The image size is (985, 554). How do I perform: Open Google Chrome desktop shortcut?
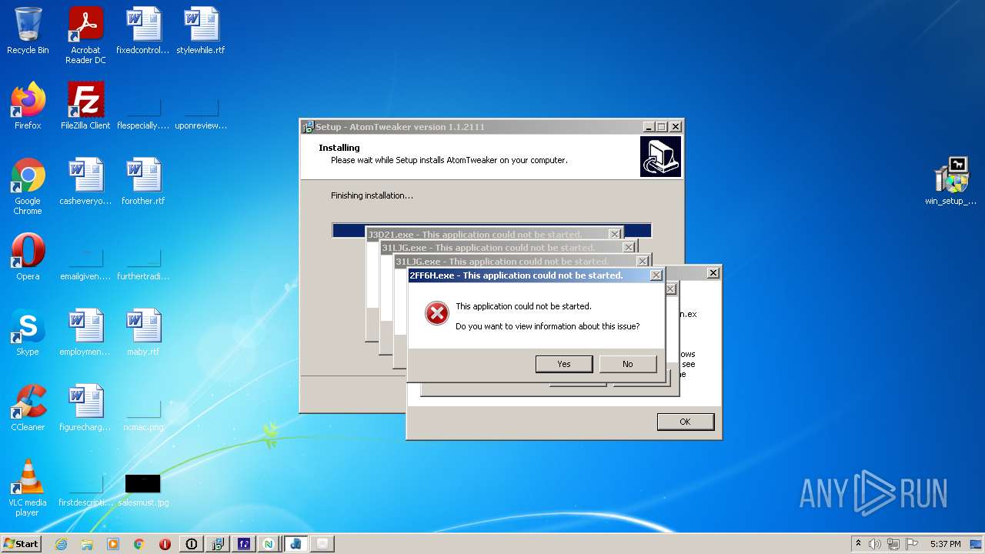point(28,186)
